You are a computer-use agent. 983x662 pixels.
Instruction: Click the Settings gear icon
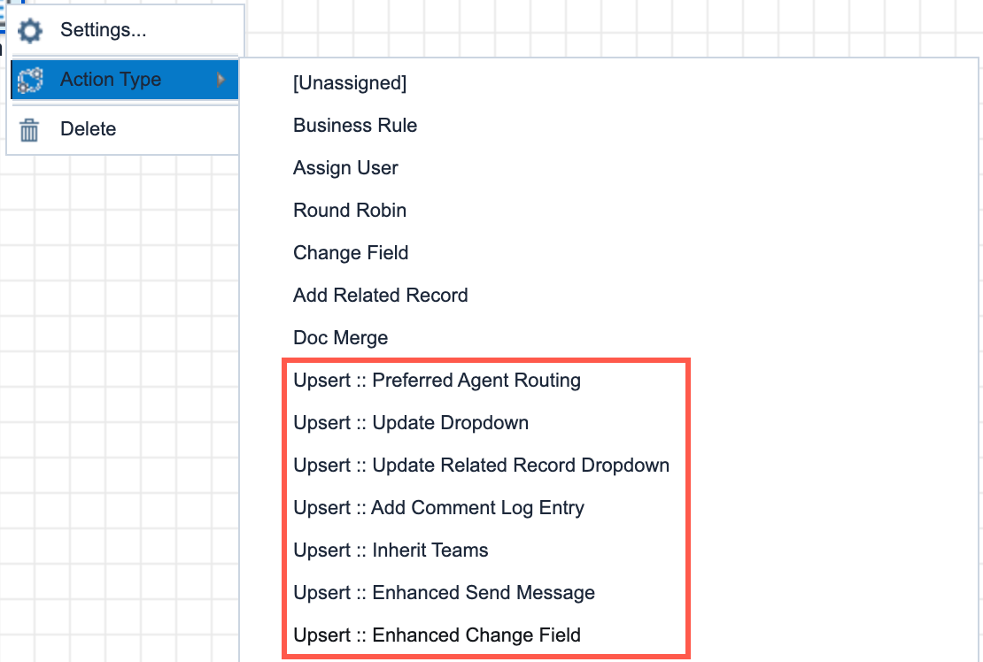28,30
